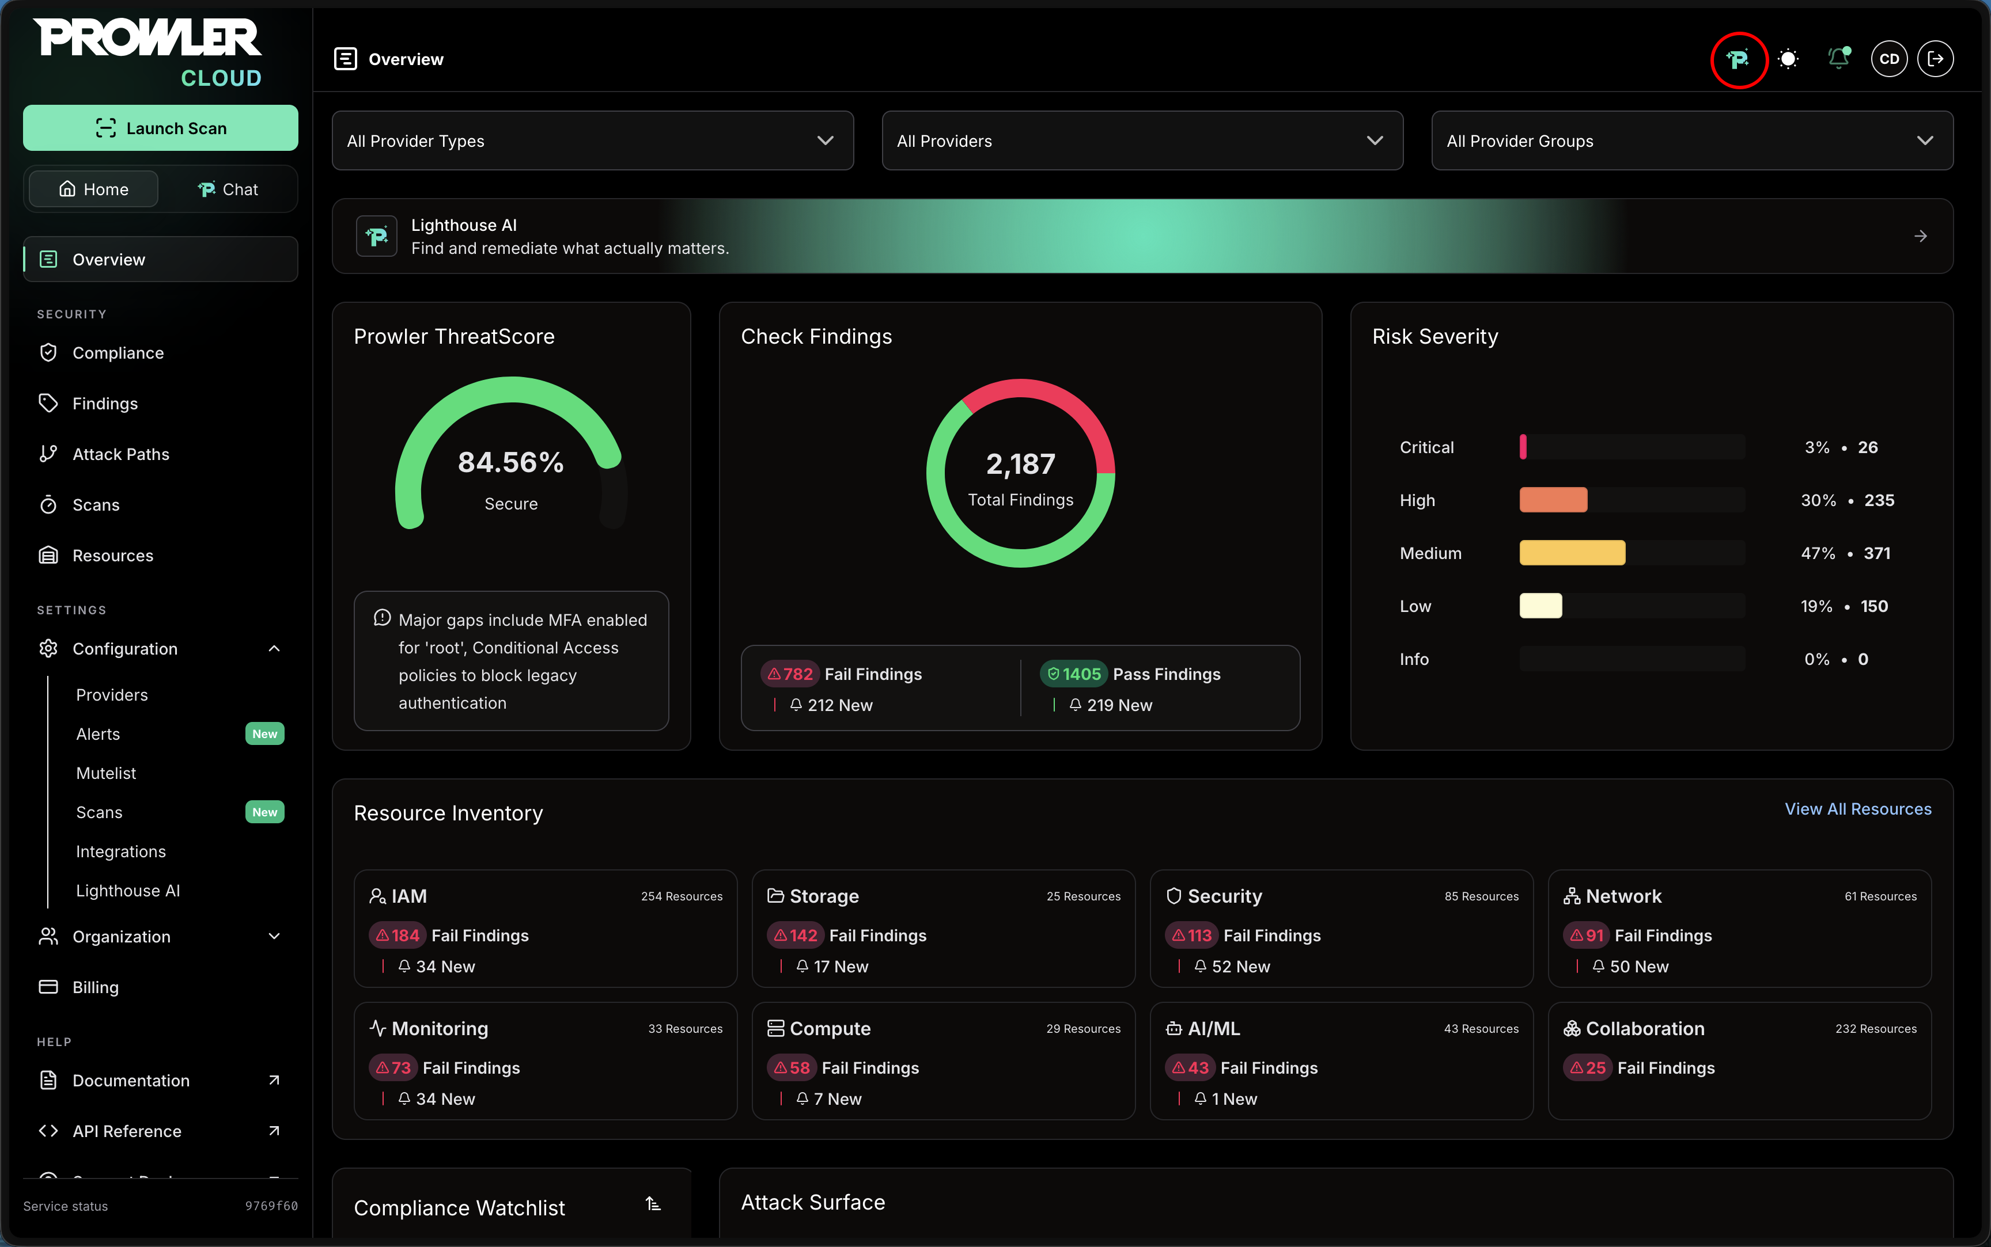
Task: Click the Critical severity bar
Action: 1523,447
